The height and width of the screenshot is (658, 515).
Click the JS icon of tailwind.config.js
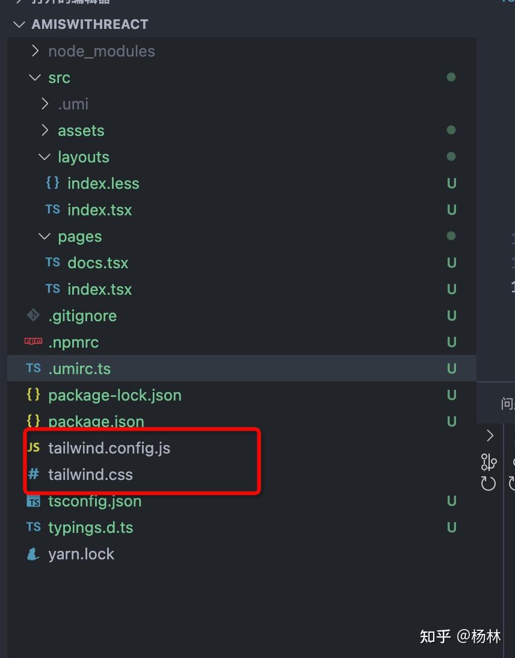coord(33,447)
